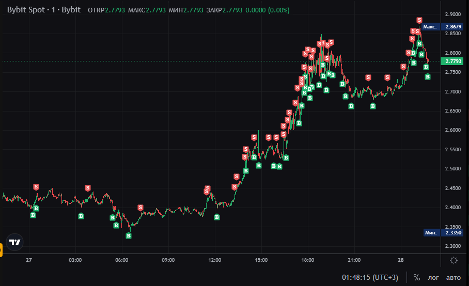The image size is (469, 286).
Task: Click the 15:00 time axis label
Action: tap(261, 260)
